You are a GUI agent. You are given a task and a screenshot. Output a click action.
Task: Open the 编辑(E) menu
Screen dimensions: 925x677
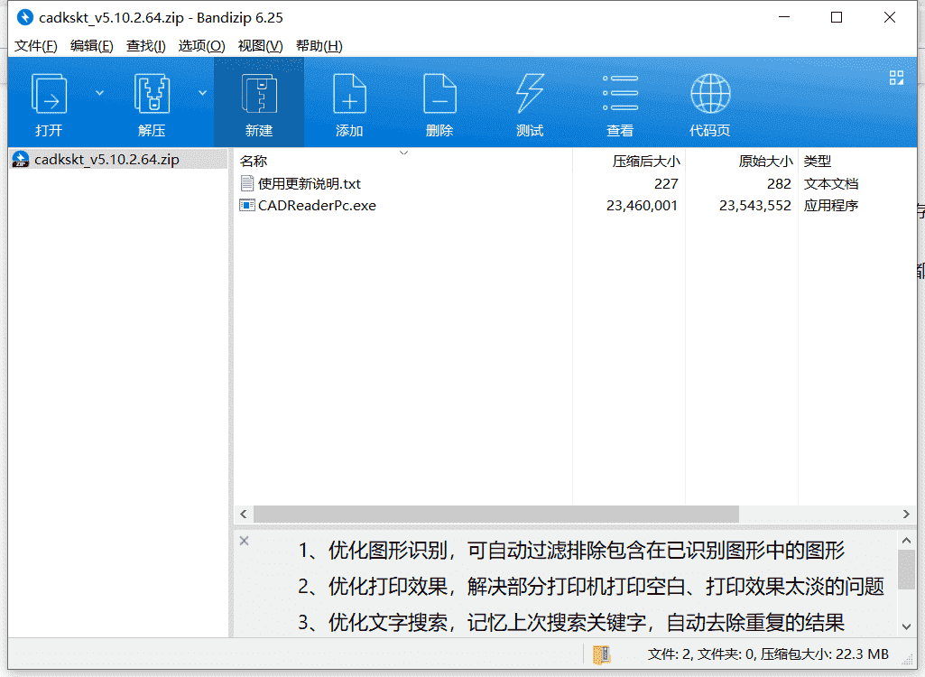91,46
